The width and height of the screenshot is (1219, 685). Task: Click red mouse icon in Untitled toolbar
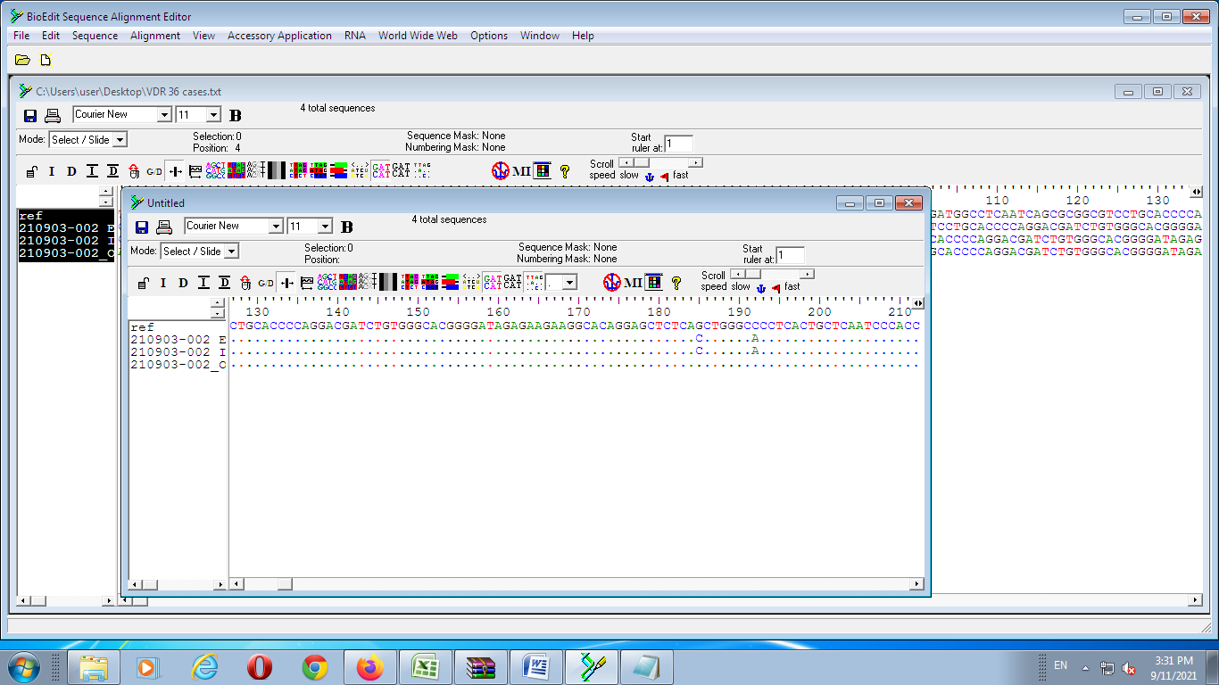tap(245, 283)
